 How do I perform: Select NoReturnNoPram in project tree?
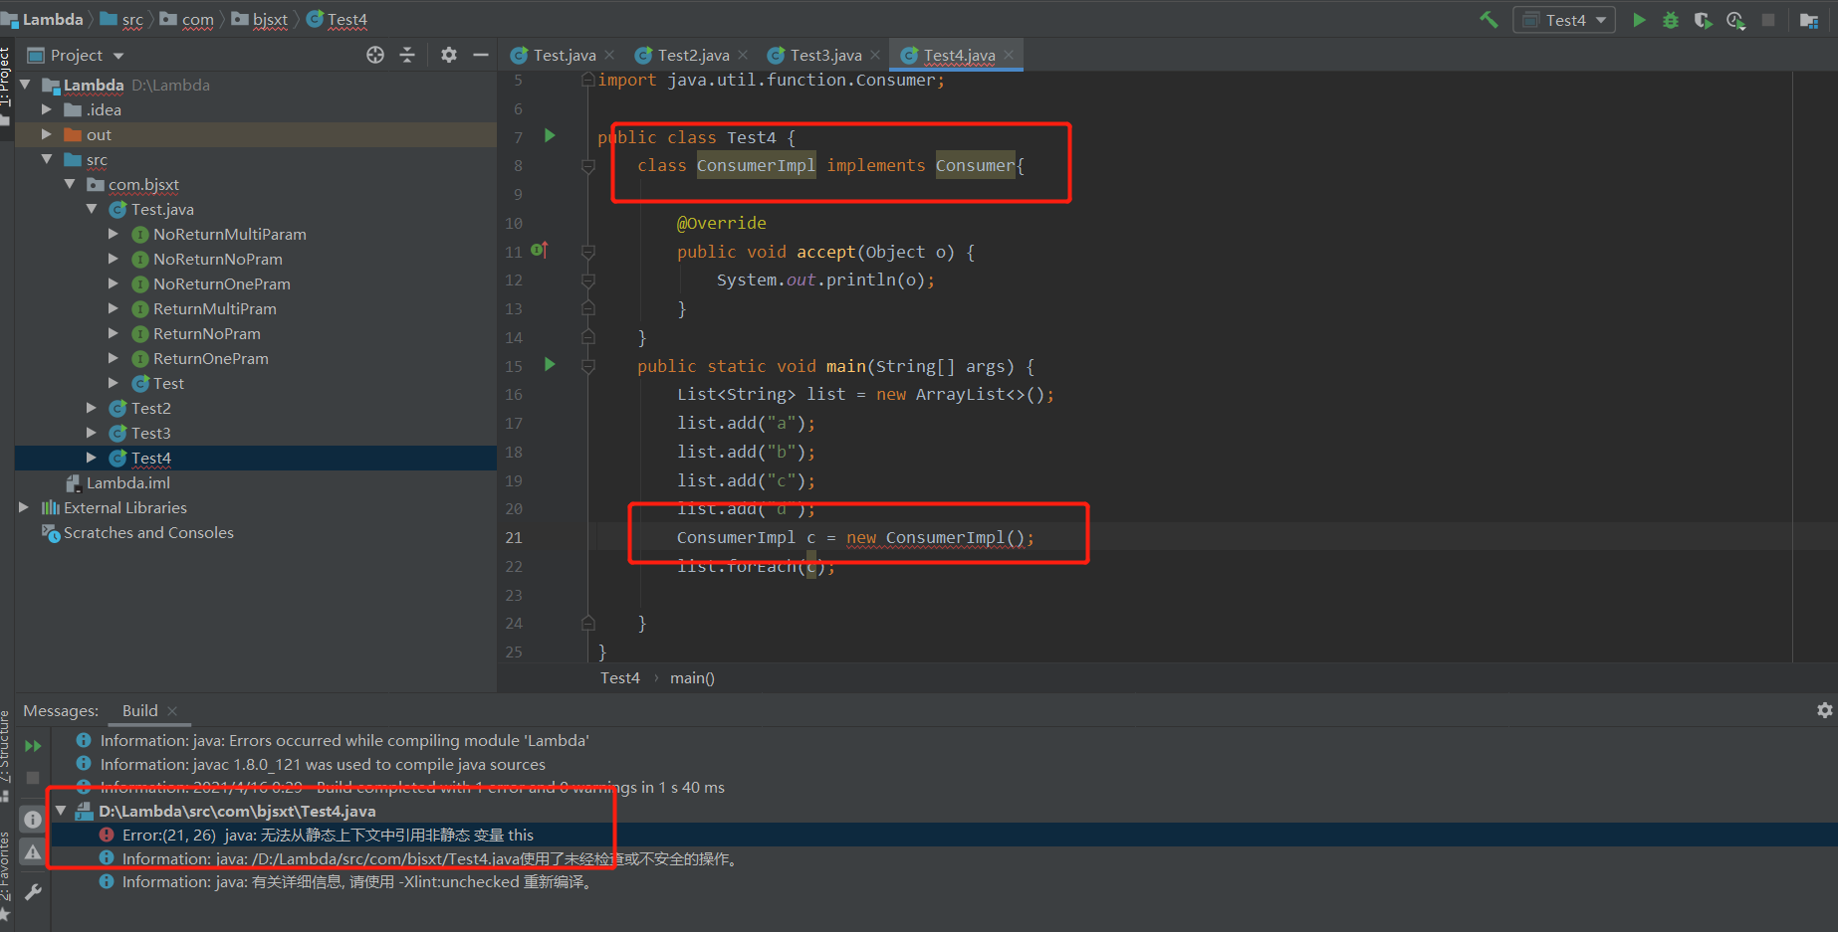pyautogui.click(x=217, y=259)
